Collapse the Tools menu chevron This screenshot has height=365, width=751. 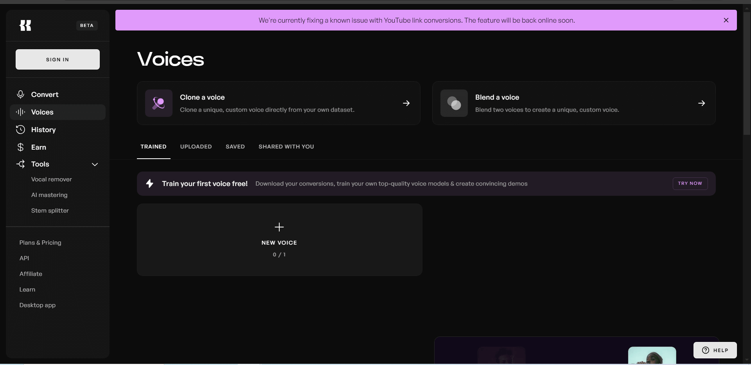[x=95, y=165]
